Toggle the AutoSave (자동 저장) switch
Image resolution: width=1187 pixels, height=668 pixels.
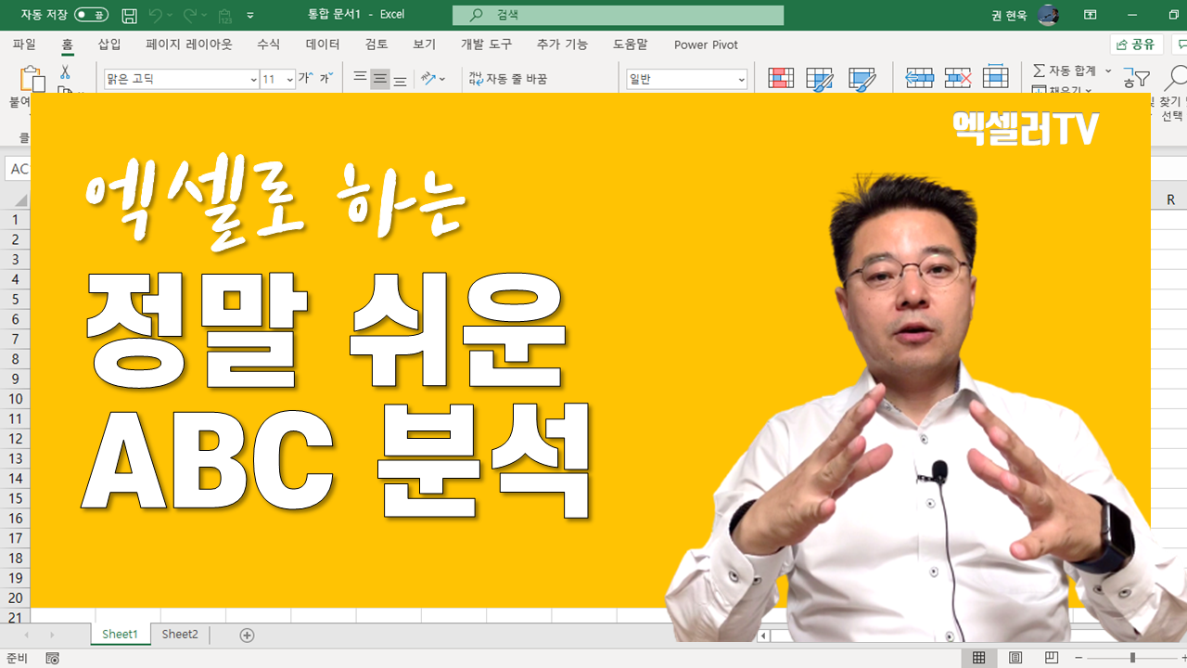(x=91, y=15)
